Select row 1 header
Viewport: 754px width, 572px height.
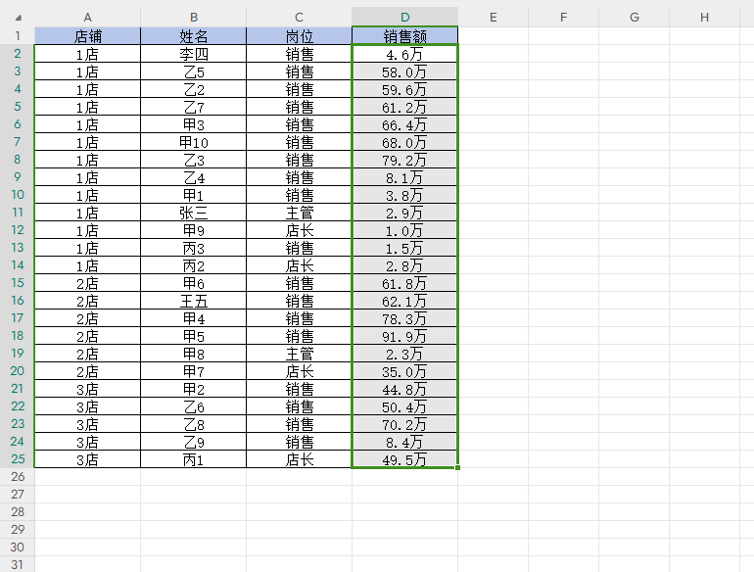[x=18, y=36]
